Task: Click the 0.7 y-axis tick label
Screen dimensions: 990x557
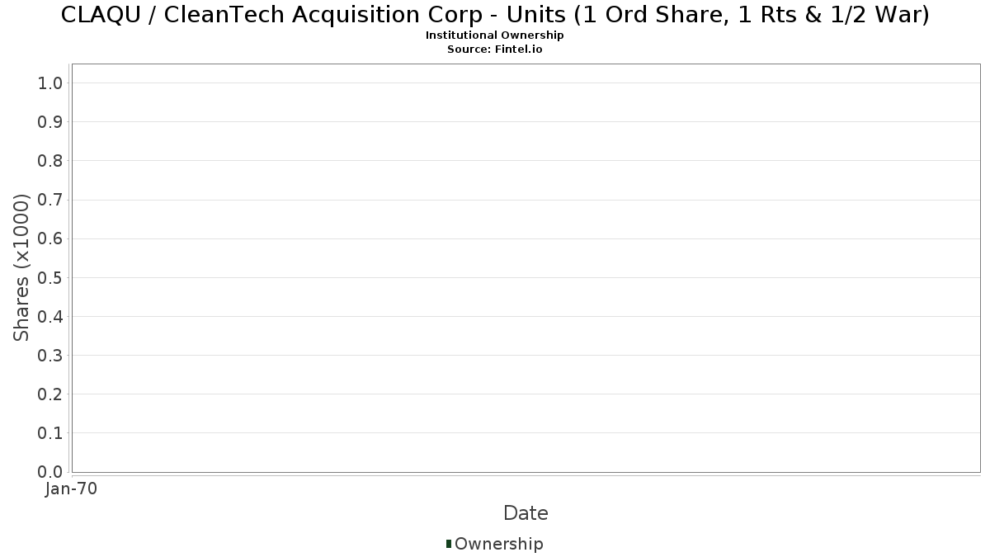Action: (x=50, y=200)
